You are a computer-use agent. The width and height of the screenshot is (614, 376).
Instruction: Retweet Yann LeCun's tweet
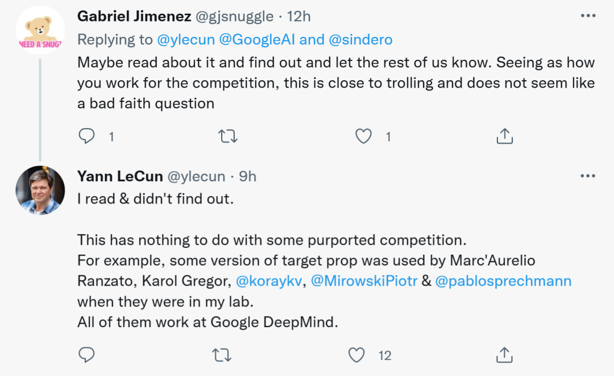pos(221,356)
